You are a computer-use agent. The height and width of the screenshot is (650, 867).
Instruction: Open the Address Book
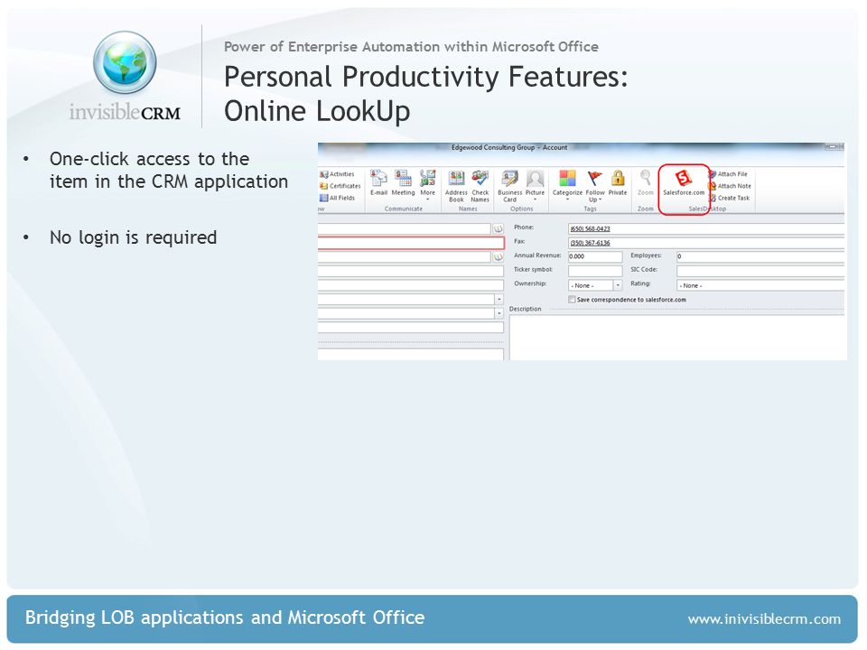coord(456,186)
